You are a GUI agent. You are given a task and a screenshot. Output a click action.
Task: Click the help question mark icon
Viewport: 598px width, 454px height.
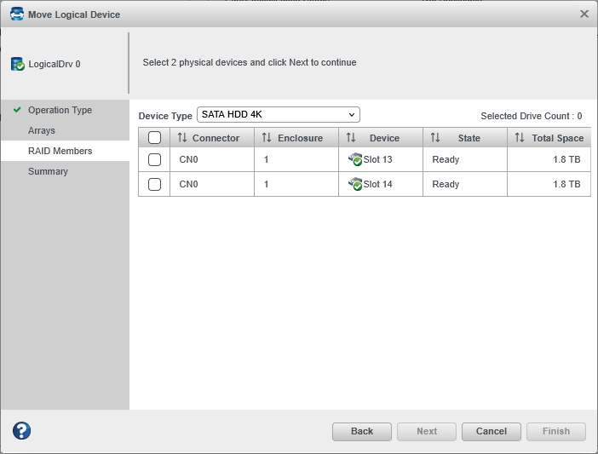21,431
